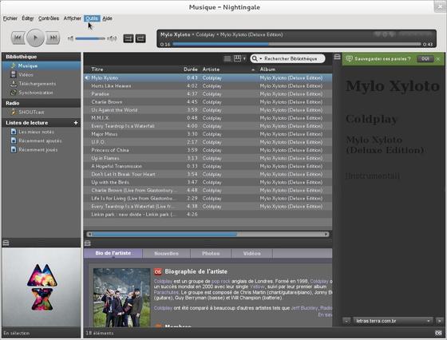Switch to the Vidéos tab
Viewport: 447px width, 340px height.
pos(252,253)
